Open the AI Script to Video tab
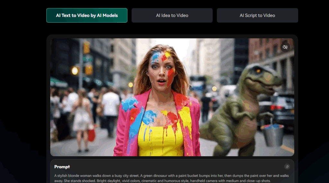The width and height of the screenshot is (329, 183). (x=257, y=15)
